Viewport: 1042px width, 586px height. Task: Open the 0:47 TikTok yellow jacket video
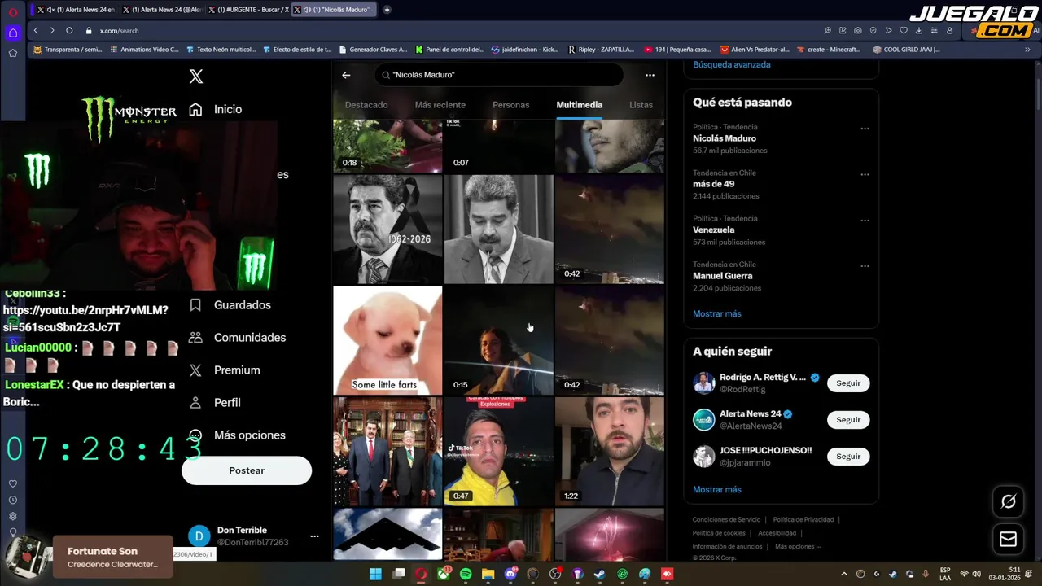click(498, 452)
